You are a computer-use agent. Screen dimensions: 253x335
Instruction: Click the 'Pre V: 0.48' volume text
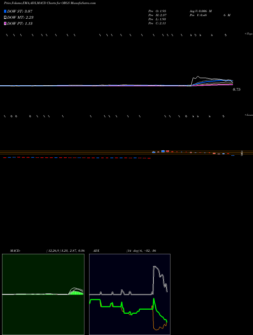coord(198,15)
